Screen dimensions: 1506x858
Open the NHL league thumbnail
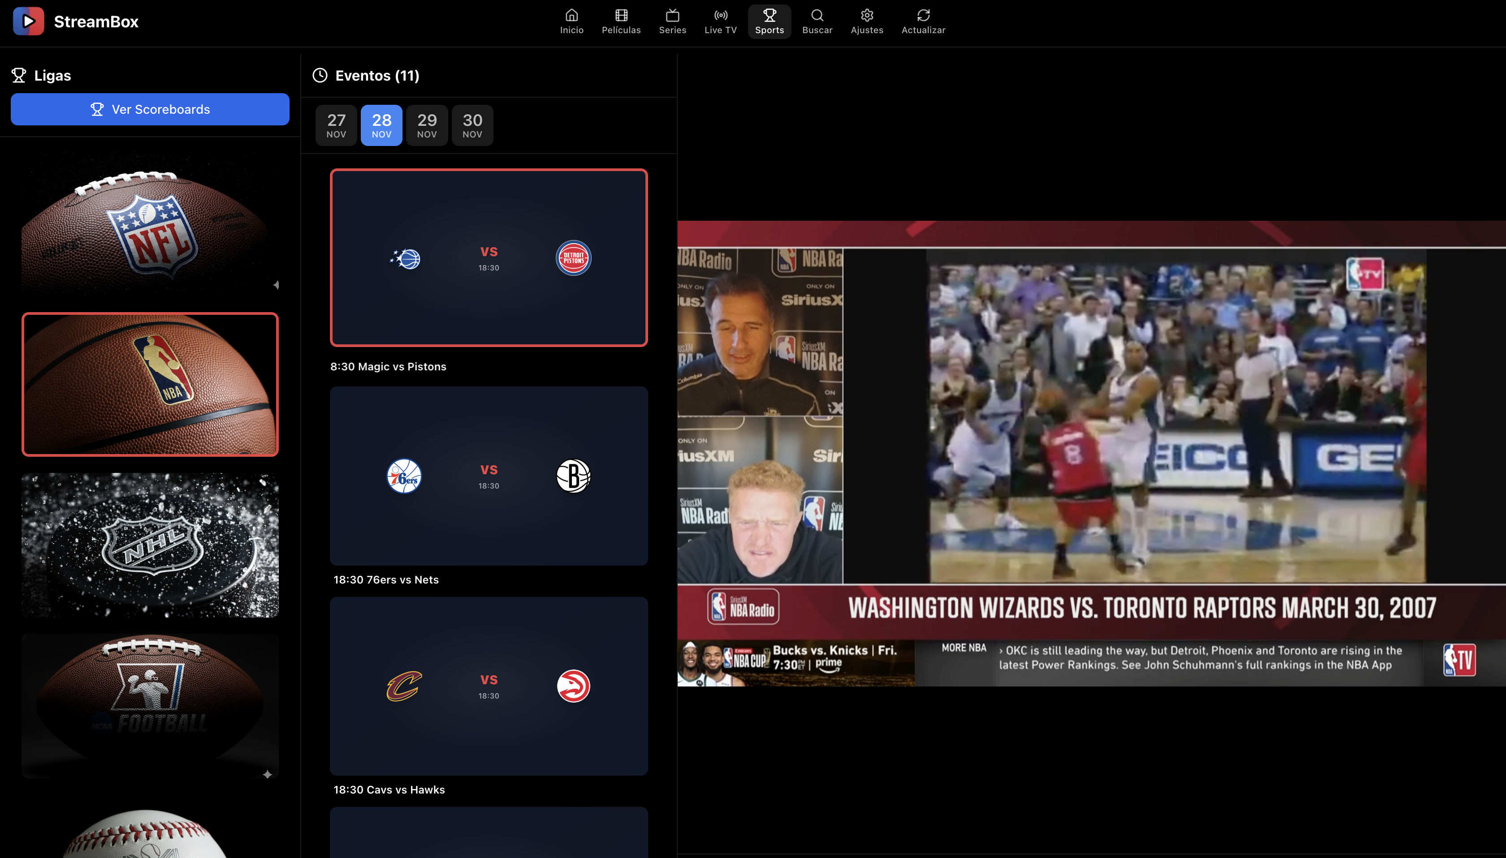150,545
